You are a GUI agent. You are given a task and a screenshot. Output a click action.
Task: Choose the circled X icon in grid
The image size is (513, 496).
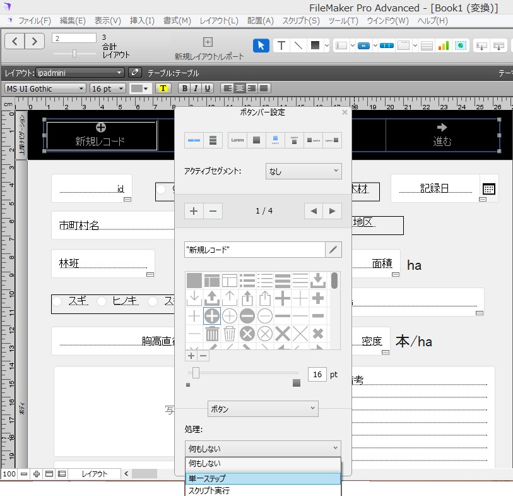tap(247, 334)
